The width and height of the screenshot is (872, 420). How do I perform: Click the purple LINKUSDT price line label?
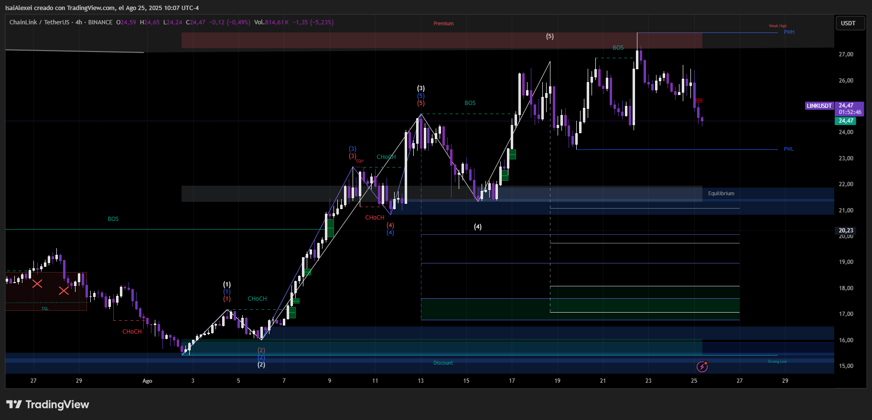click(x=819, y=106)
